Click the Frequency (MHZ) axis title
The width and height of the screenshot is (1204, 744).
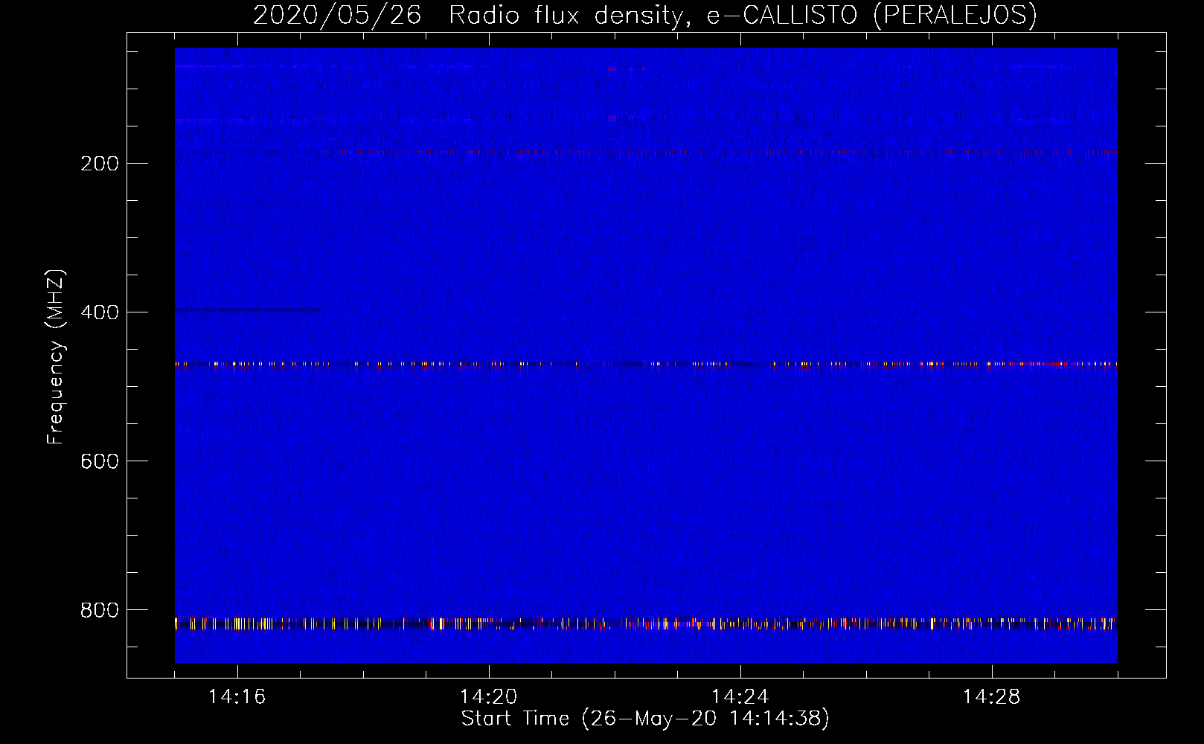57,357
